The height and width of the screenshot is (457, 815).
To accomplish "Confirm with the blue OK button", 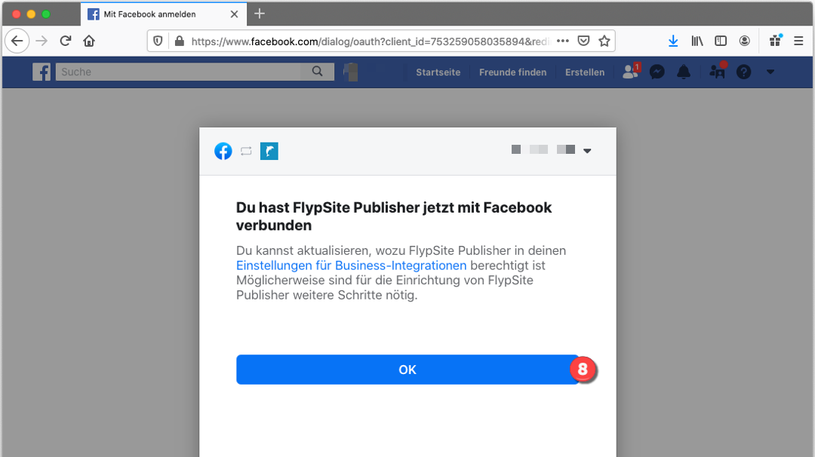I will click(x=407, y=370).
